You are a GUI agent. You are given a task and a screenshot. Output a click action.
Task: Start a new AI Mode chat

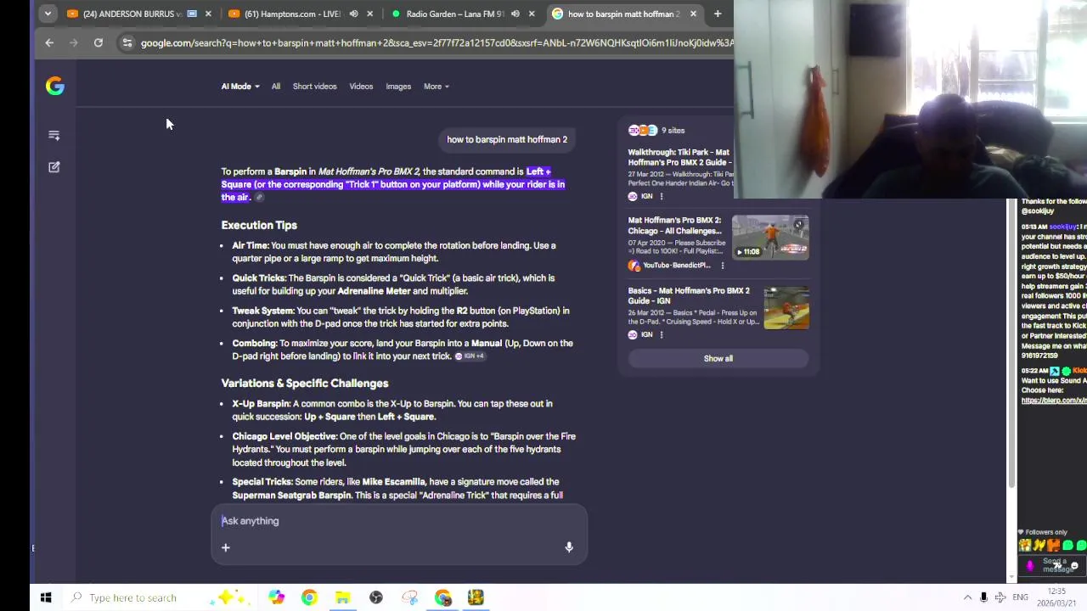point(54,167)
